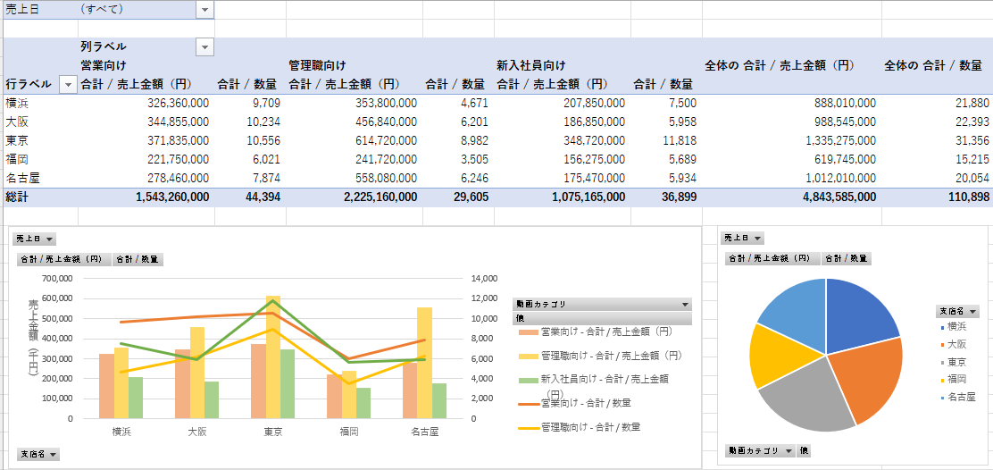
Task: Select the 東京 row label cell
Action: tap(17, 140)
